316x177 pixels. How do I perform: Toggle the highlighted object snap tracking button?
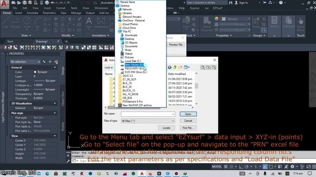[x=265, y=167]
